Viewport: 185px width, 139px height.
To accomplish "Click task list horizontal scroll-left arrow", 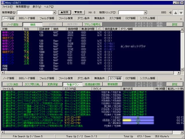I will [3, 132].
